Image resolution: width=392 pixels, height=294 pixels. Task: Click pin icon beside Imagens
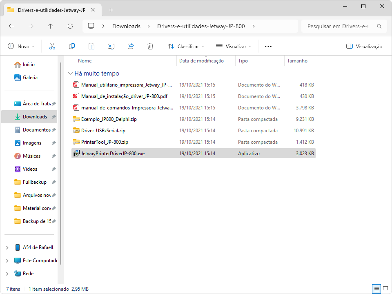click(x=53, y=143)
